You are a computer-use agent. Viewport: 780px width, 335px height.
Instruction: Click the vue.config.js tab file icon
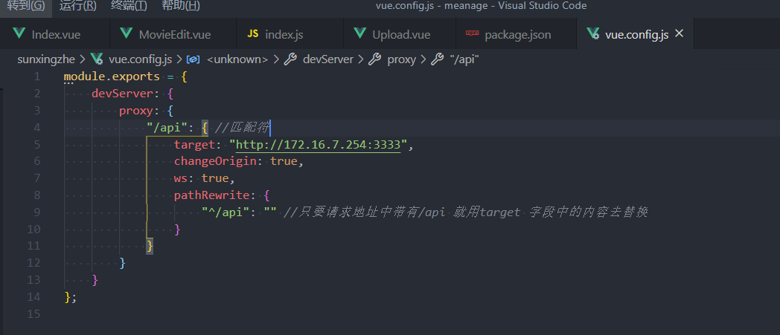(x=592, y=33)
